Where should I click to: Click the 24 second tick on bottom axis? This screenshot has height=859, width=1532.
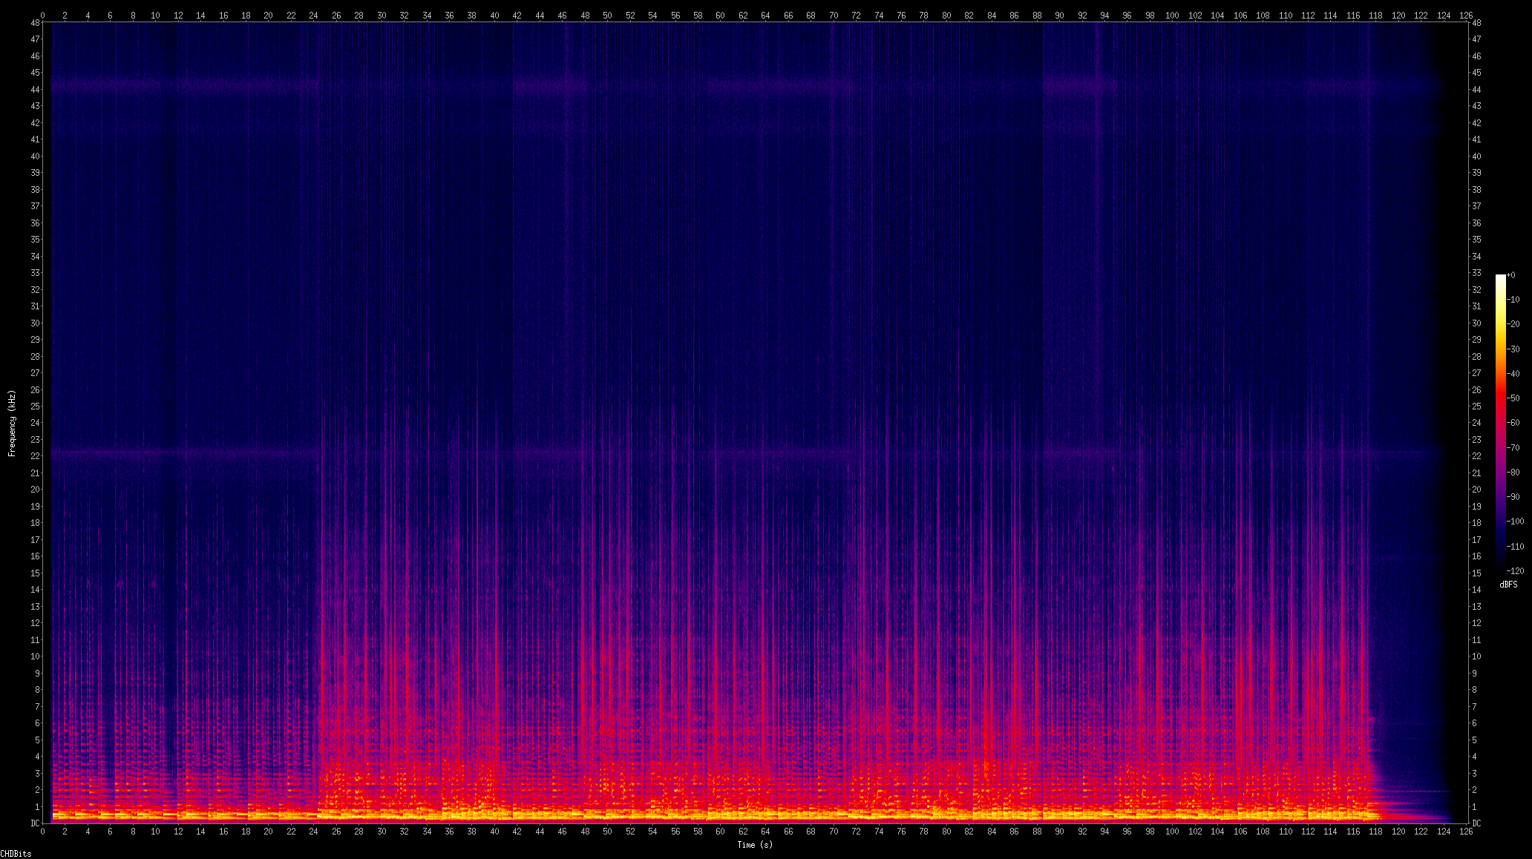[x=314, y=832]
